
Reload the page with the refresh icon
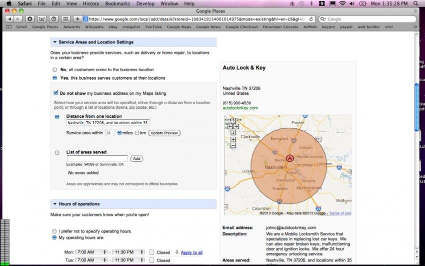tap(311, 19)
